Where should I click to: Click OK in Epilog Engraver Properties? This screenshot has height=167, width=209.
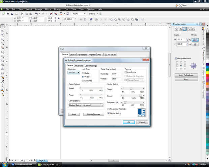click(129, 122)
